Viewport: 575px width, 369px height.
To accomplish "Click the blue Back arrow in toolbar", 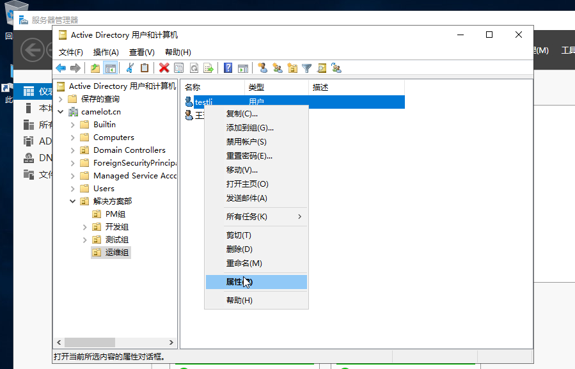I will 61,68.
